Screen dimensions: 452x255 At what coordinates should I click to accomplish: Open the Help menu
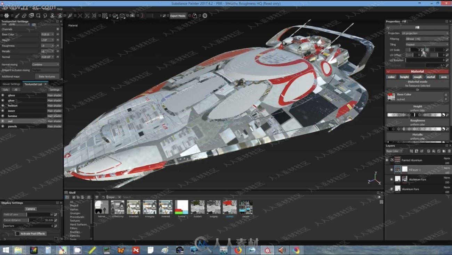click(x=60, y=9)
